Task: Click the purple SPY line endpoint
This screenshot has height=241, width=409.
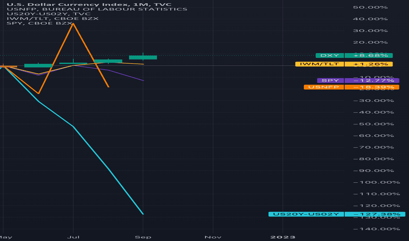Action: 143,80
